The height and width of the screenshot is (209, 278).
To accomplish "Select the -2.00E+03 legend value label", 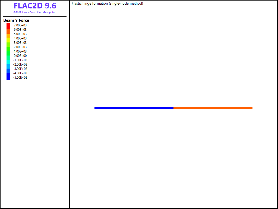I will [x=20, y=64].
